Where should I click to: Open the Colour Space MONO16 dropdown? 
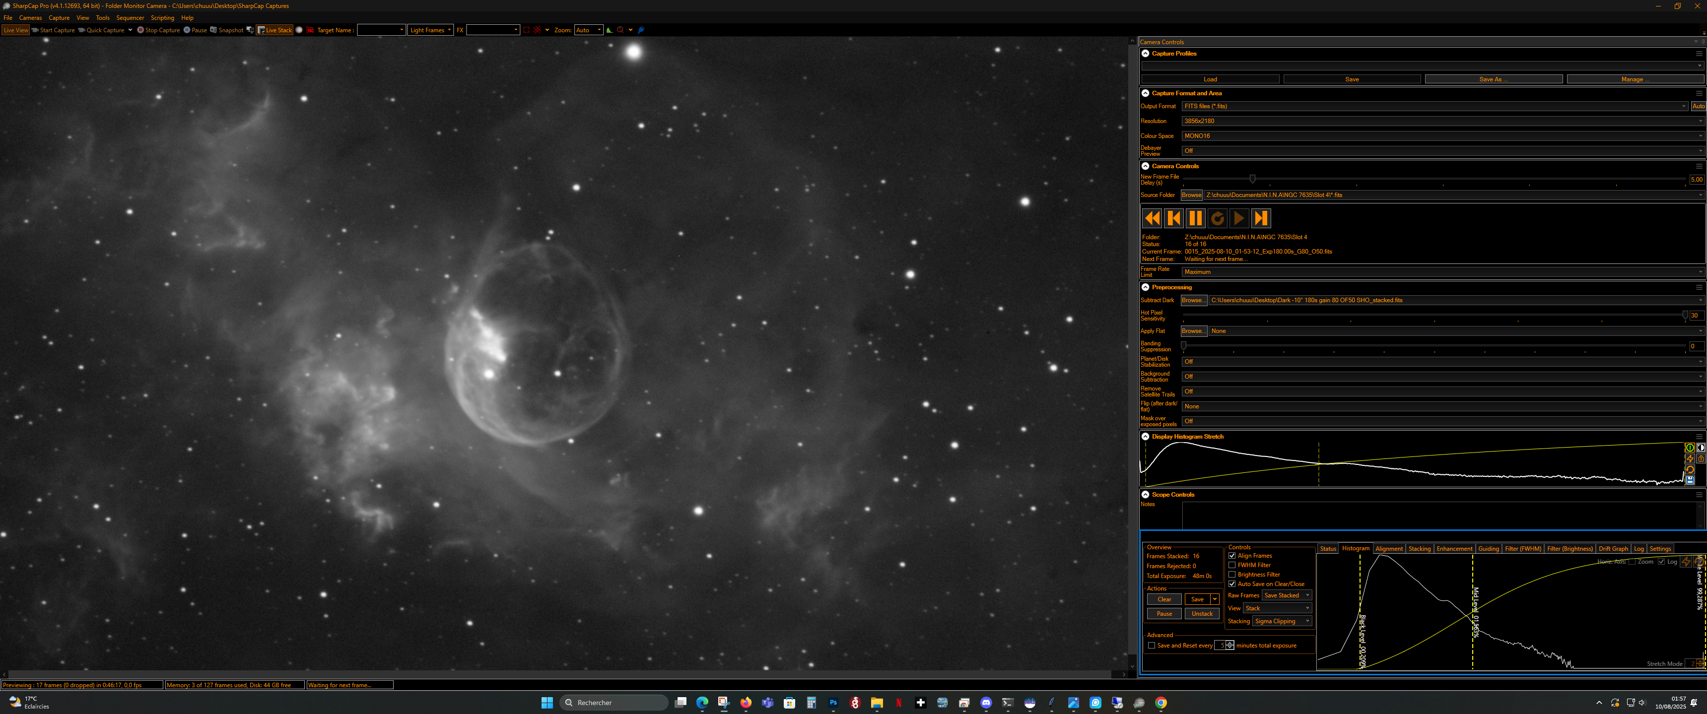point(1442,136)
